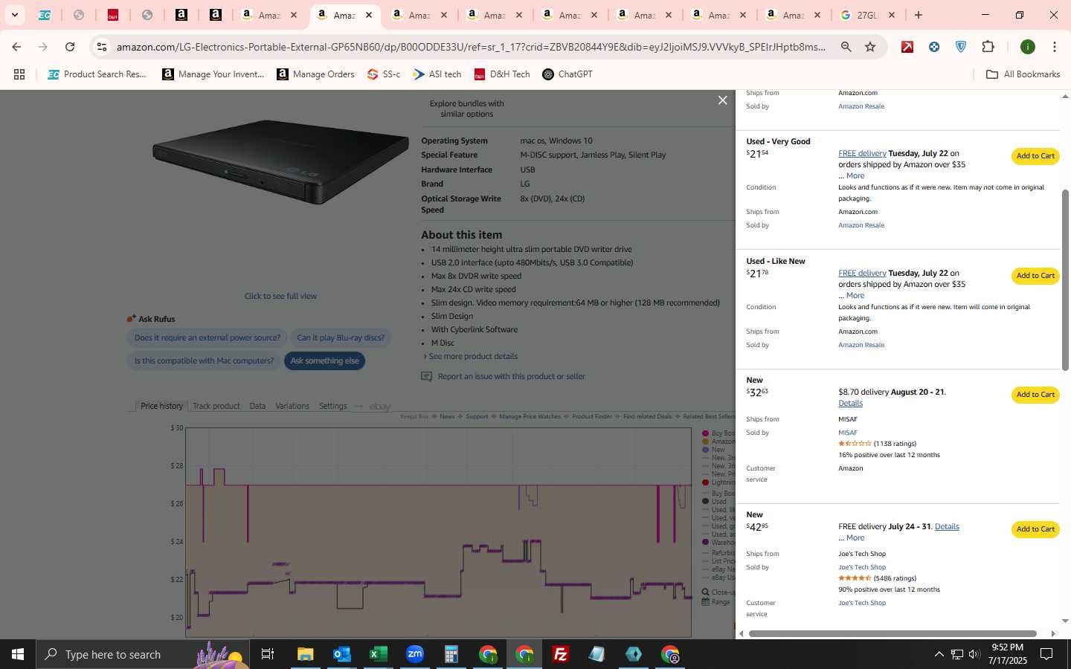Open the Extensions puzzle icon
The image size is (1071, 669).
point(988,47)
